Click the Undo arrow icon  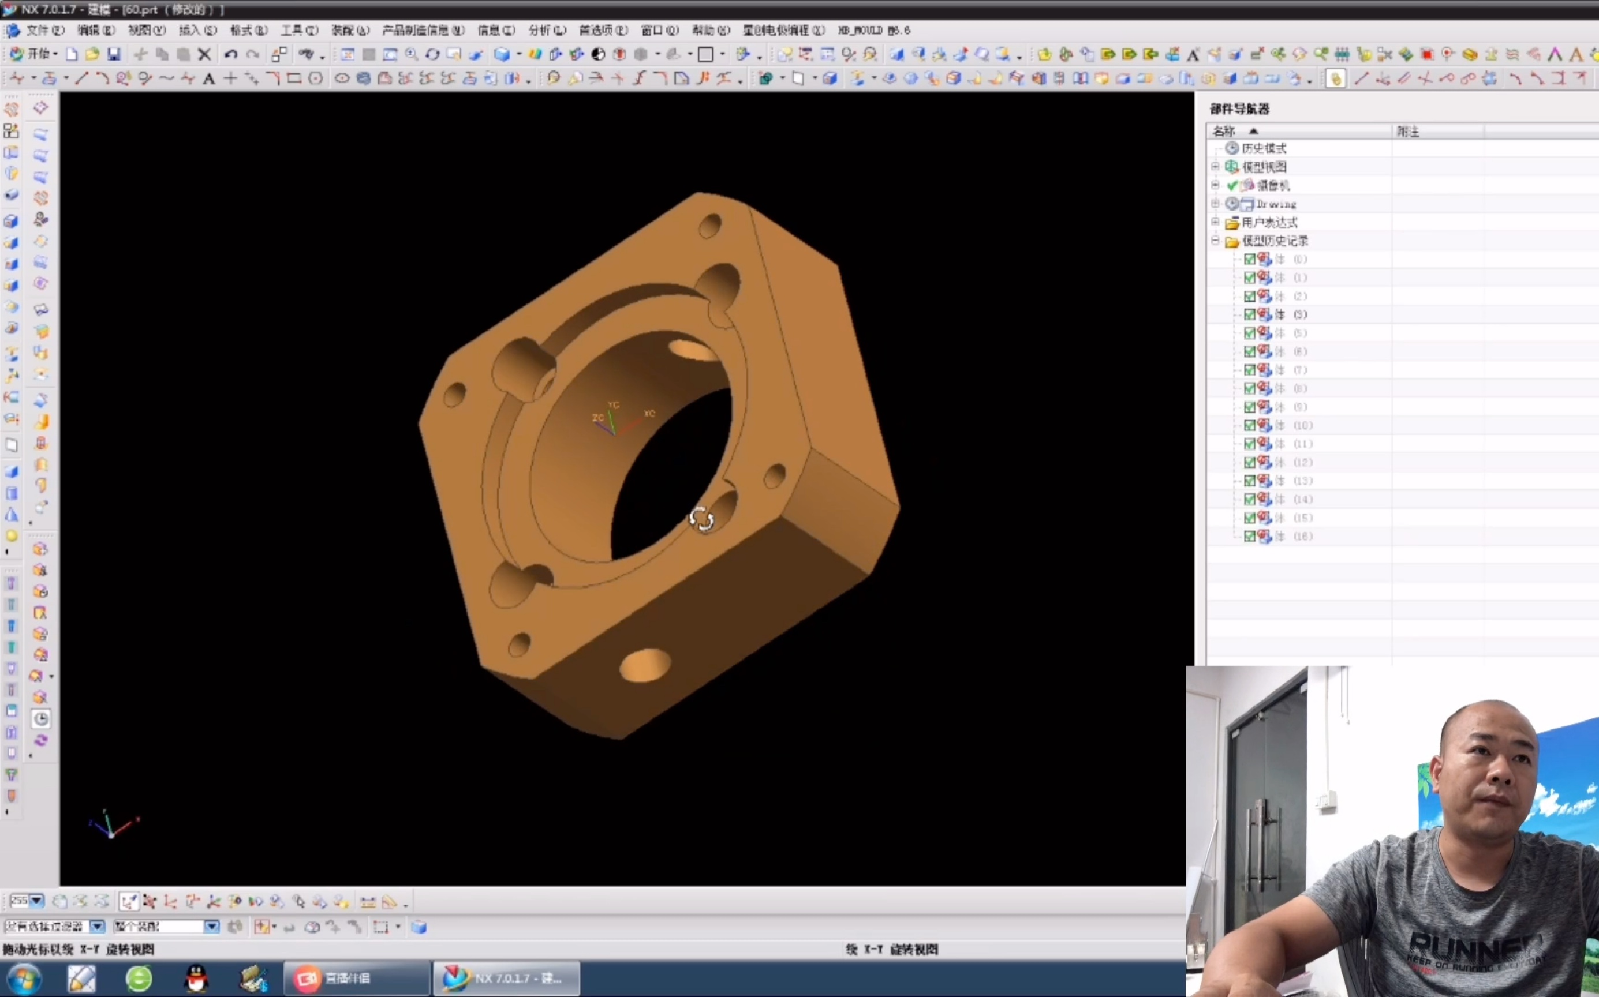[x=230, y=54]
